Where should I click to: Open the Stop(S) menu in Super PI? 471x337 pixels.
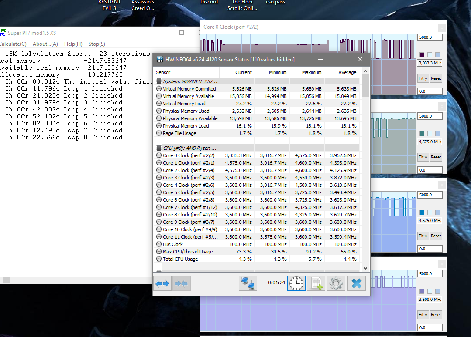coord(96,44)
